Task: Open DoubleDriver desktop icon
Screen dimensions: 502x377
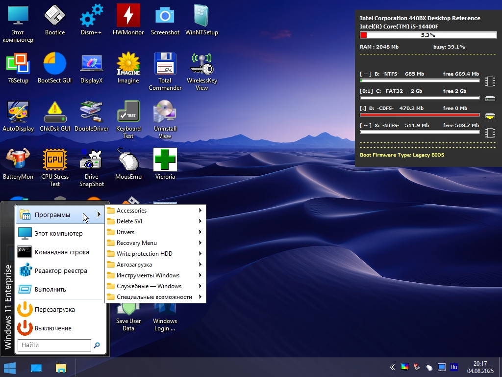Action: (91, 116)
